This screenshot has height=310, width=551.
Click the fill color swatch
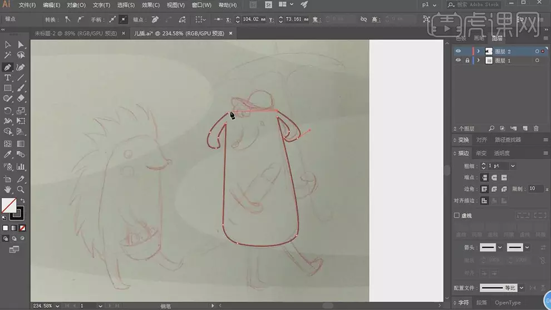coord(8,205)
